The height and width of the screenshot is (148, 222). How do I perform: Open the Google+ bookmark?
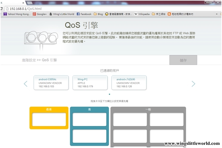[40, 14]
